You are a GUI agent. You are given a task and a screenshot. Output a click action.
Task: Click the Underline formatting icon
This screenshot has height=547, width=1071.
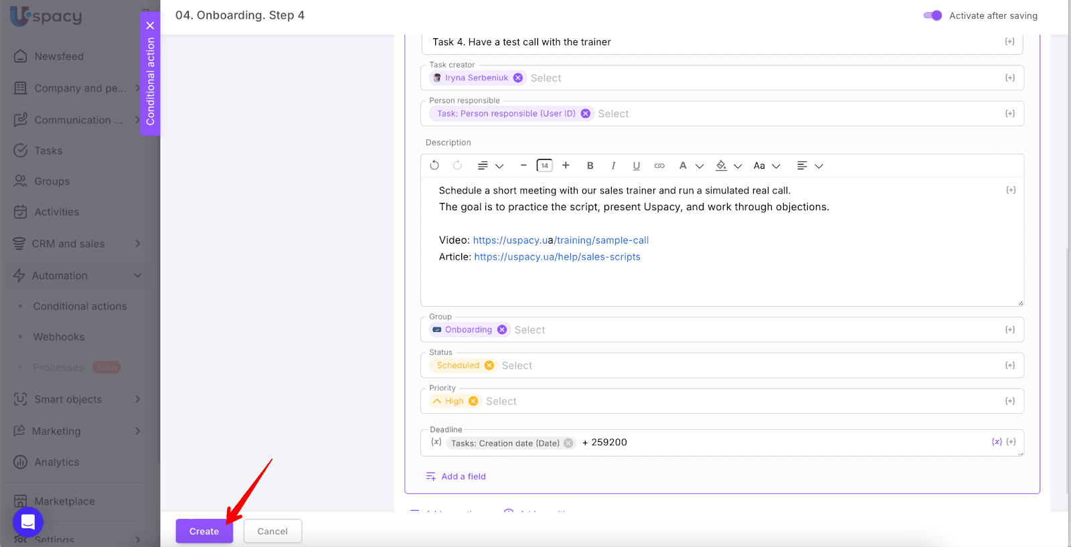point(636,165)
